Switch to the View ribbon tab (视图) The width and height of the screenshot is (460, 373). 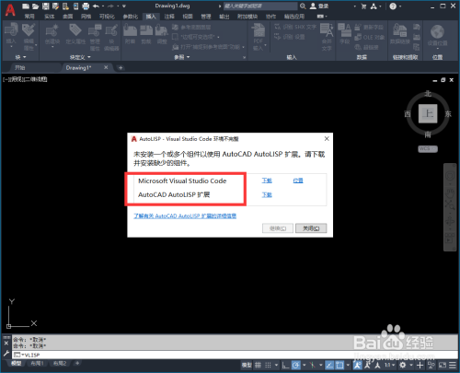click(x=188, y=17)
